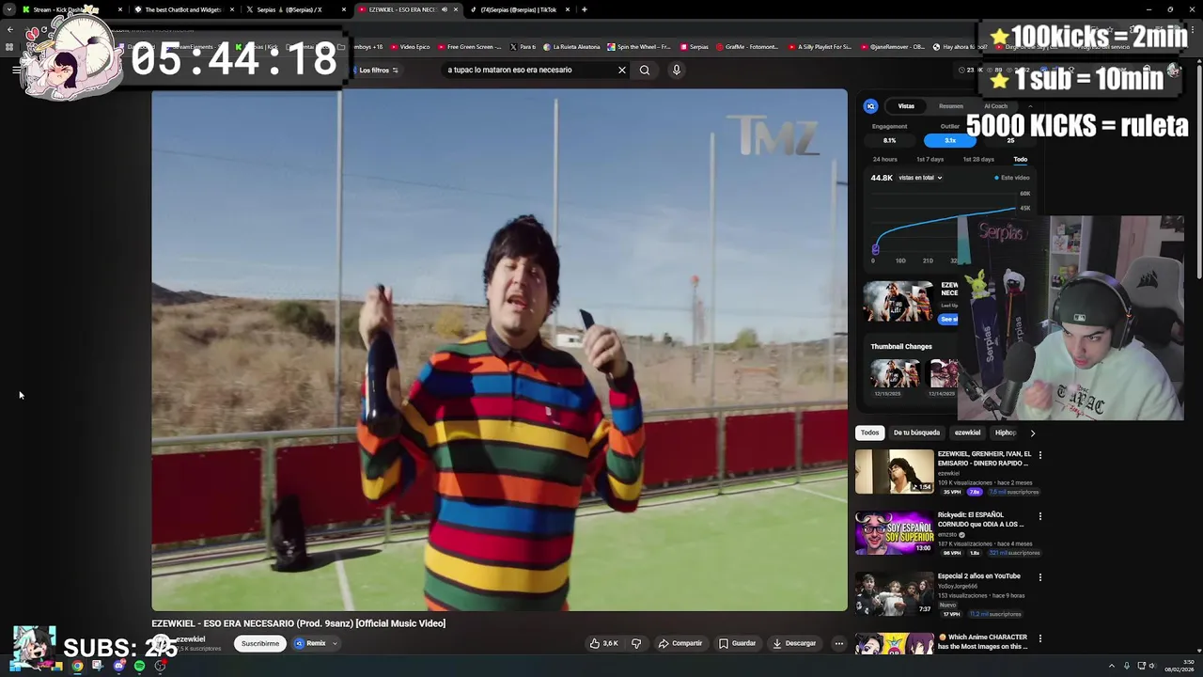Screen dimensions: 1203x677
Task: Open the ezewkiel channel name link
Action: pos(191,639)
